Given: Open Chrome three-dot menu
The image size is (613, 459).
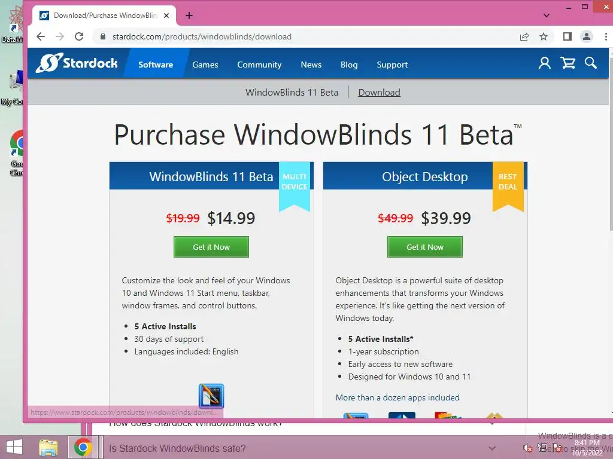Looking at the screenshot, I should (x=606, y=36).
